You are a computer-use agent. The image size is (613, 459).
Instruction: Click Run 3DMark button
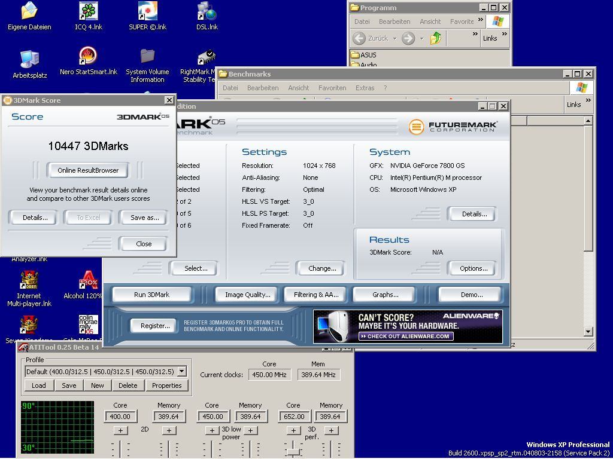(x=151, y=295)
